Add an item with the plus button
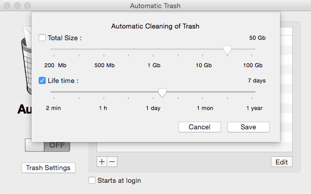The width and height of the screenshot is (311, 194). pyautogui.click(x=102, y=162)
